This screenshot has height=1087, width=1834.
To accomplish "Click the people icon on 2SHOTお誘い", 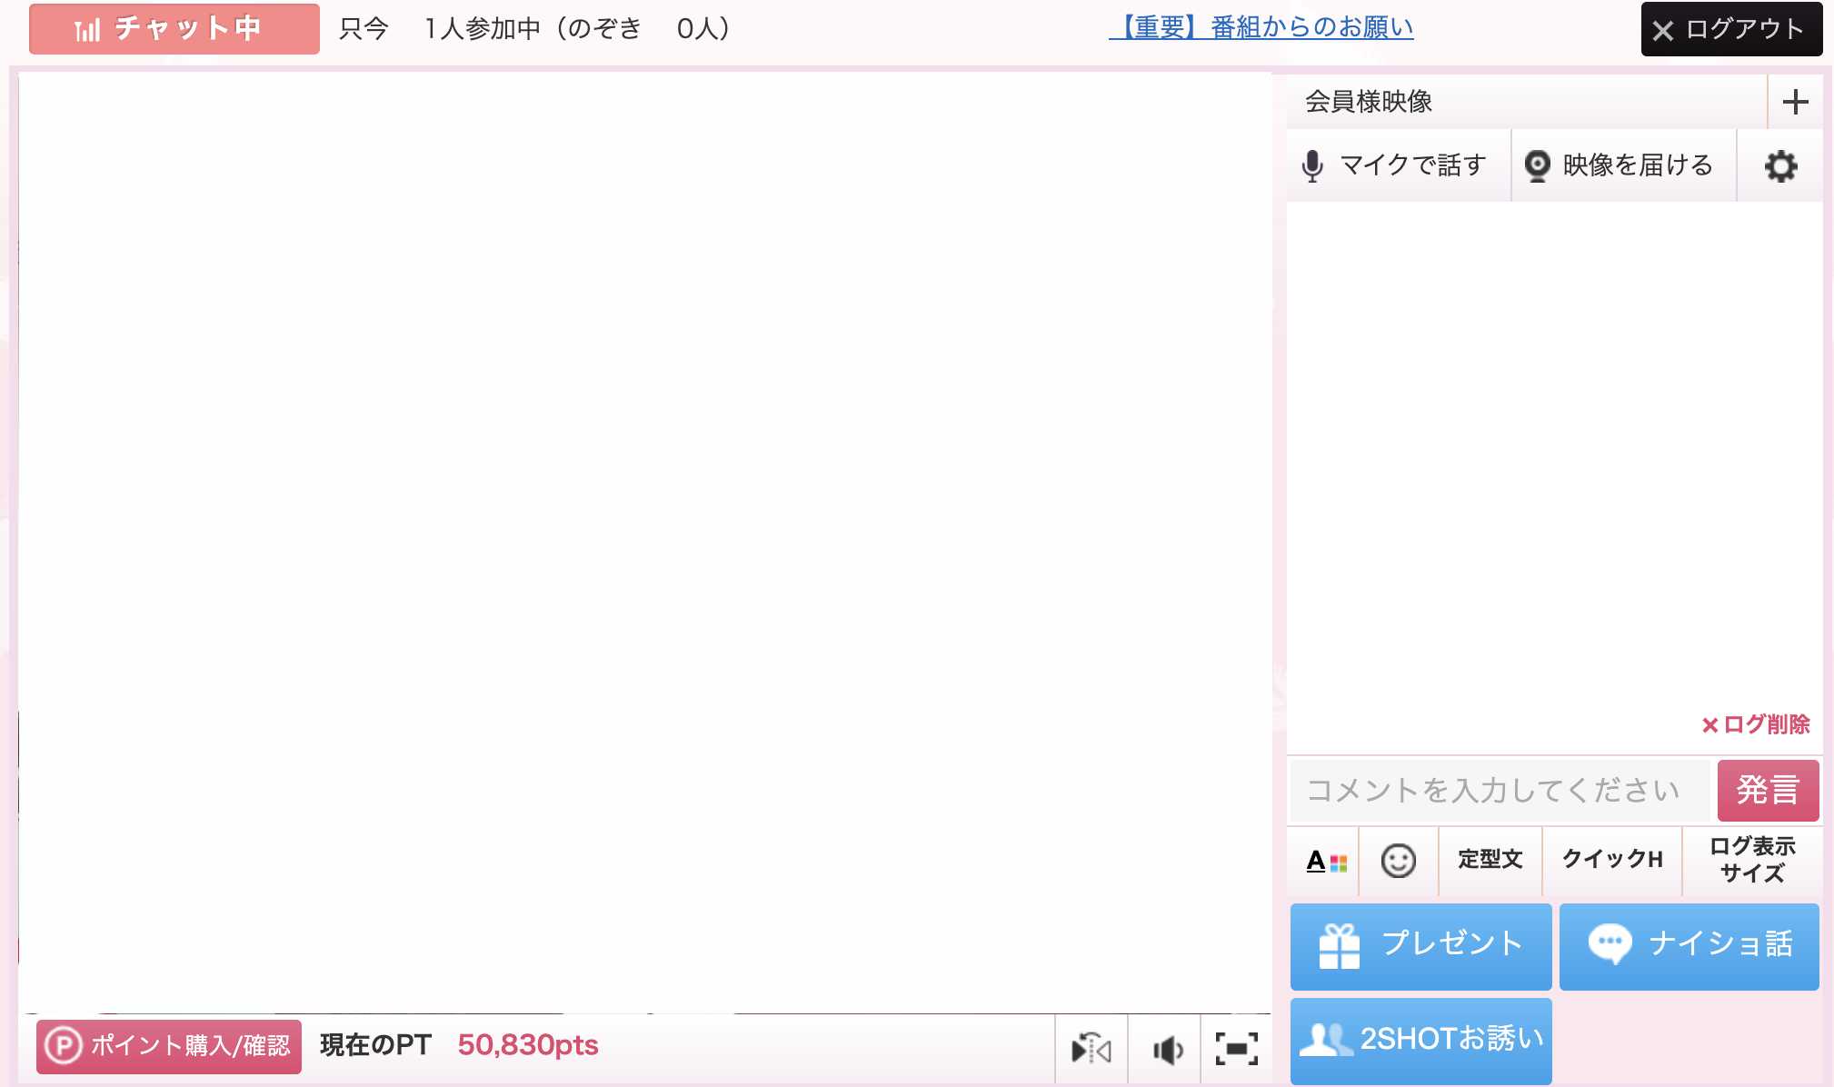I will [x=1327, y=1039].
